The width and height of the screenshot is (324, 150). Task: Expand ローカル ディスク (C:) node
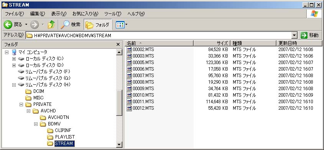pos(14,59)
